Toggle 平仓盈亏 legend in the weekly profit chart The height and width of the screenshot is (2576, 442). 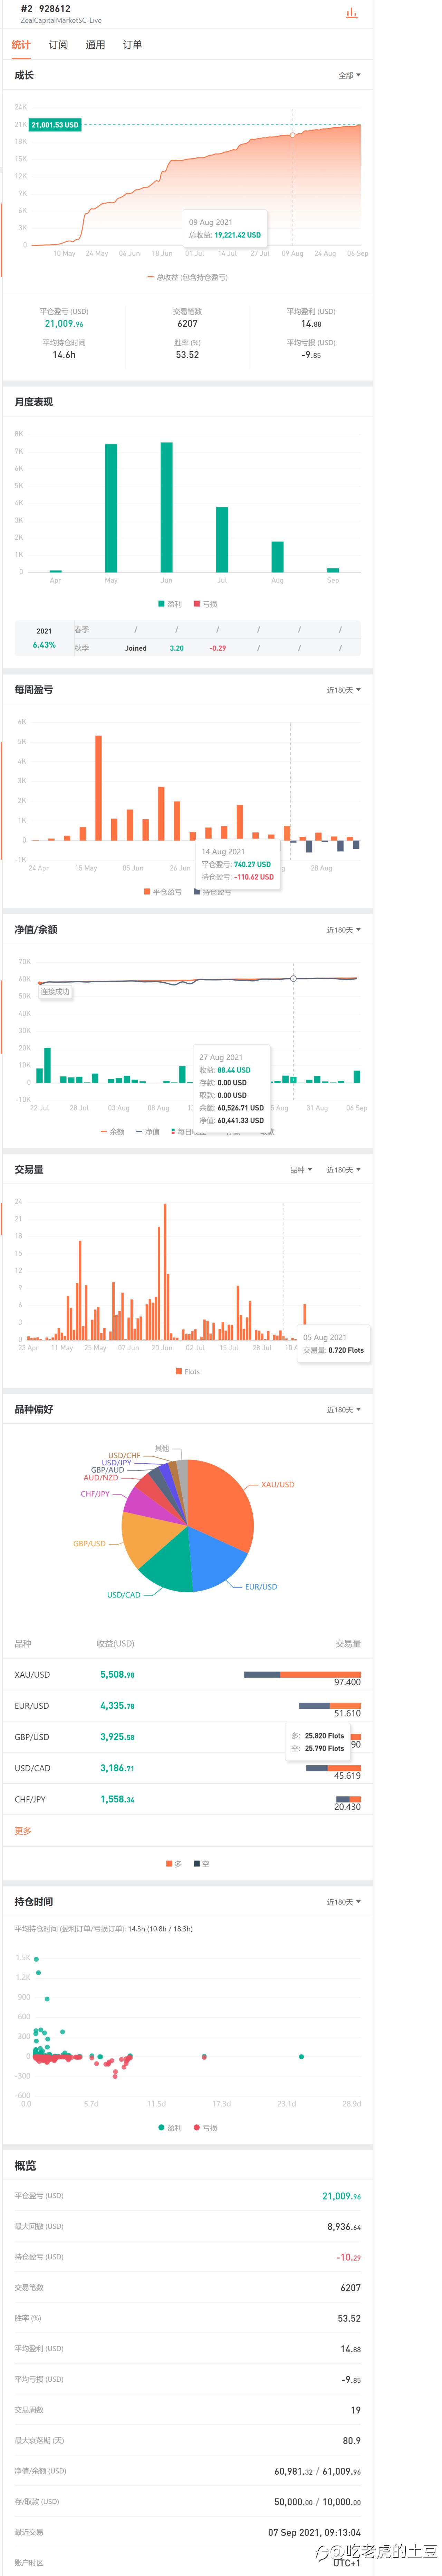(x=163, y=892)
